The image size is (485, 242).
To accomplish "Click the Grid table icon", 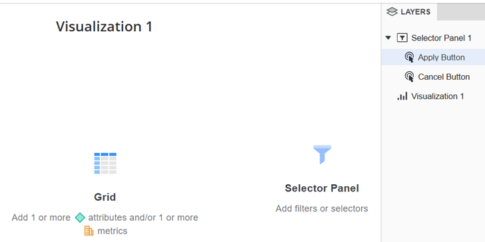I will coord(105,163).
